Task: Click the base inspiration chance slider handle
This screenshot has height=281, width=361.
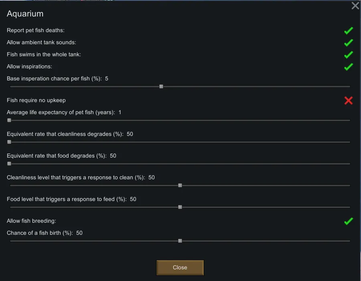Action: point(161,86)
